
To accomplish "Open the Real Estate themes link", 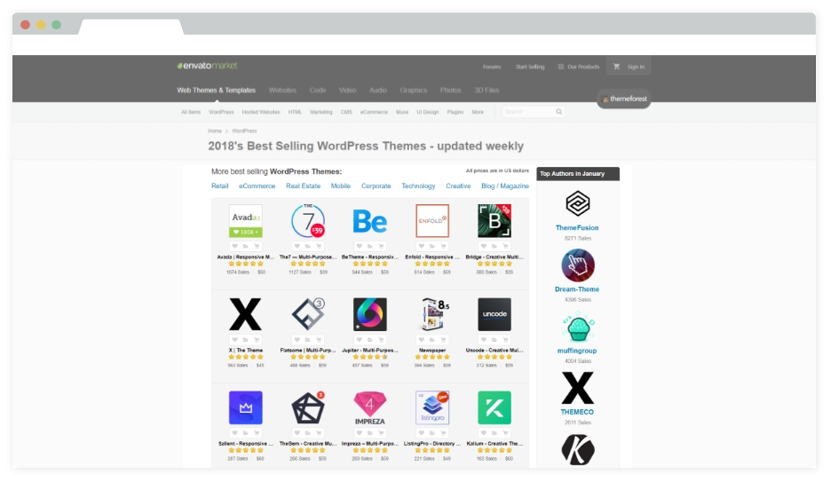I will click(304, 186).
